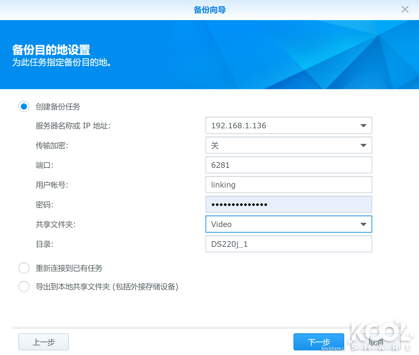
Task: Select 导出到本地共享文件夹 radio option
Action: point(24,287)
